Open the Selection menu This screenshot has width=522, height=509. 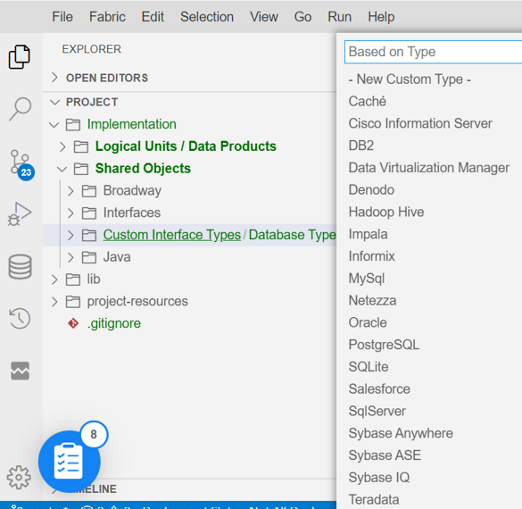(x=207, y=17)
